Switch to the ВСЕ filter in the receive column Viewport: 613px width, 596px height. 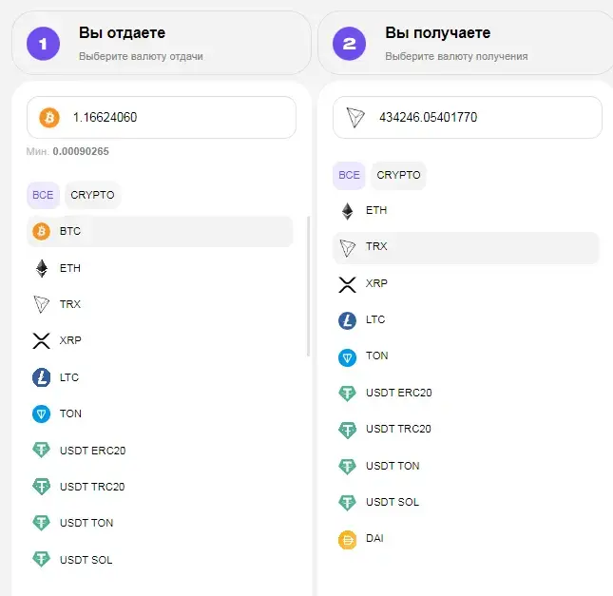pyautogui.click(x=349, y=175)
